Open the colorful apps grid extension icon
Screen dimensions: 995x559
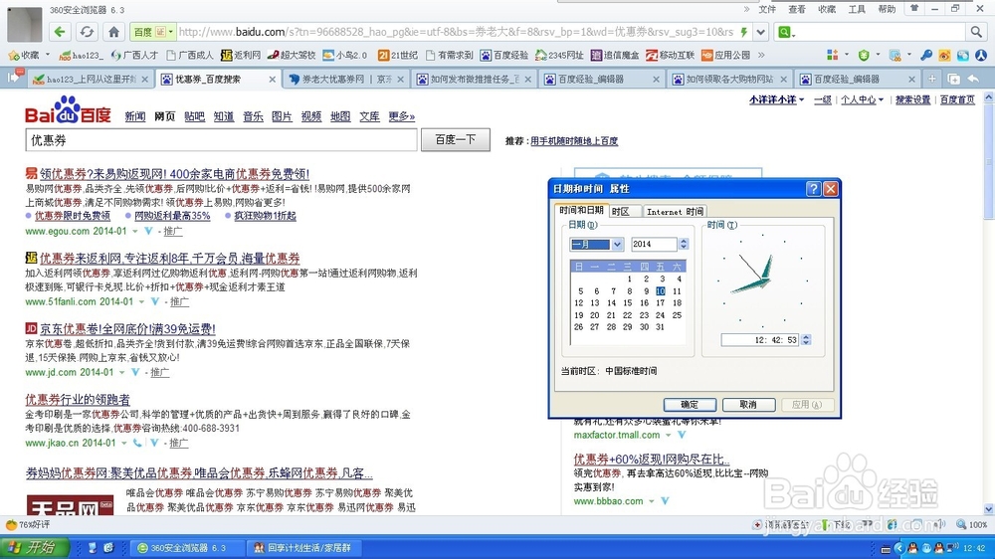832,55
